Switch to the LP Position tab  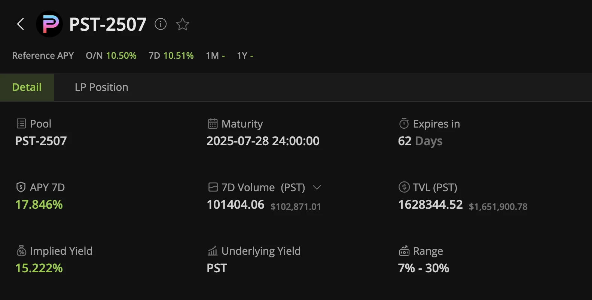point(101,88)
